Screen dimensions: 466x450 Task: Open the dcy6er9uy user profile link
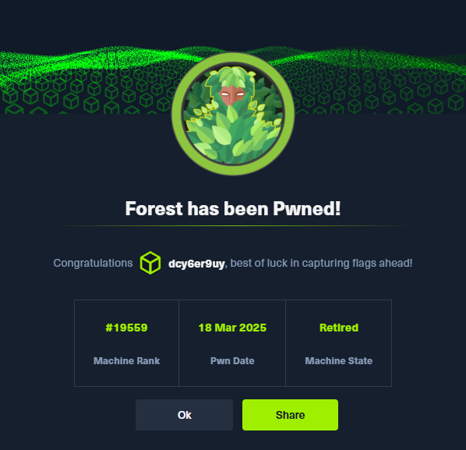click(196, 264)
